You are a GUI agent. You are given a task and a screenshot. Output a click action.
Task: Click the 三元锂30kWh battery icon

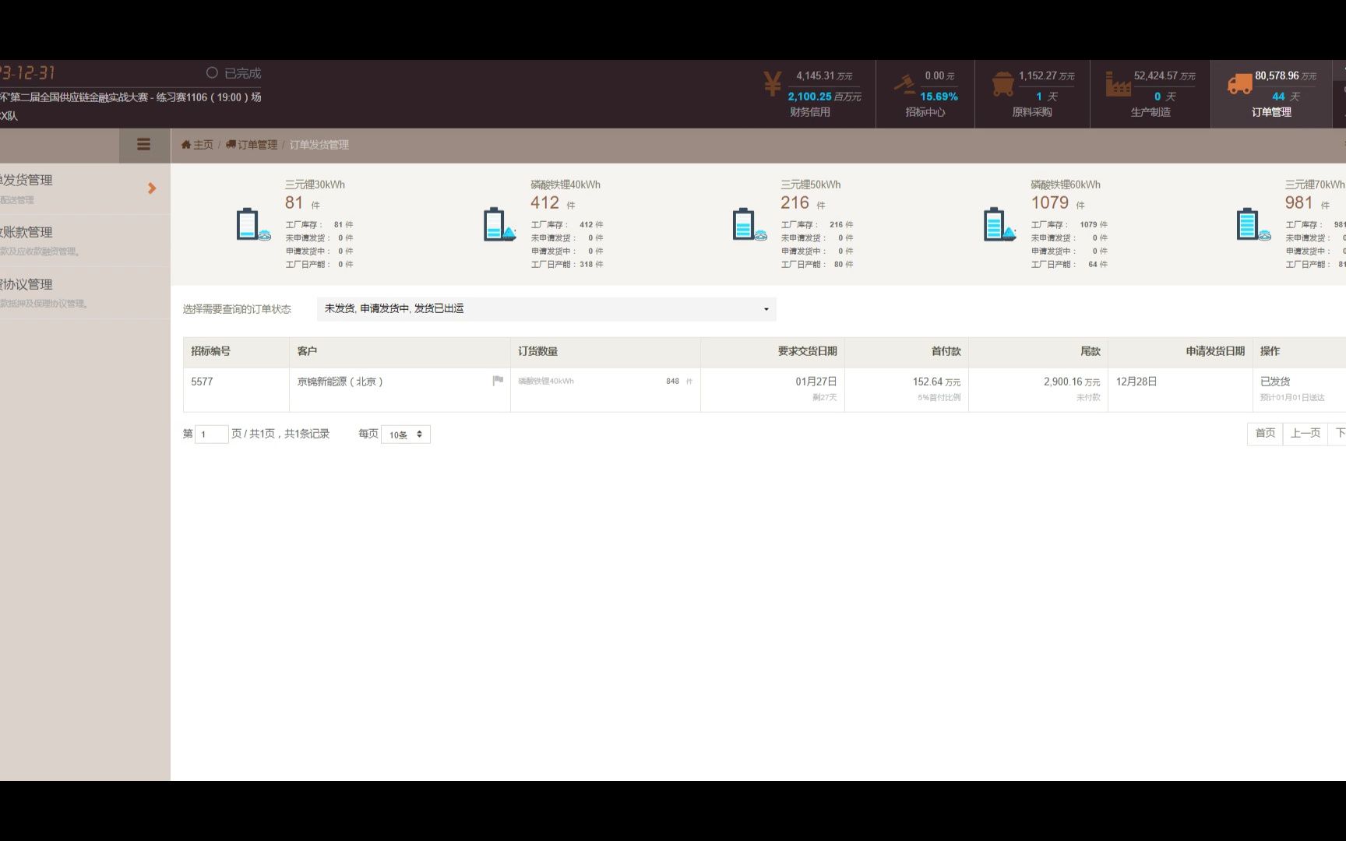(252, 224)
